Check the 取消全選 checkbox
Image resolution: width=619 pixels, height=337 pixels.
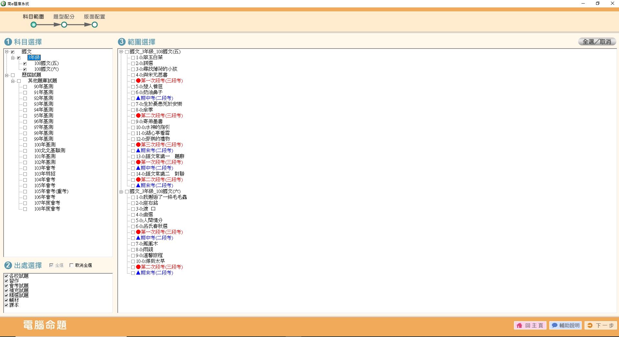(x=71, y=265)
